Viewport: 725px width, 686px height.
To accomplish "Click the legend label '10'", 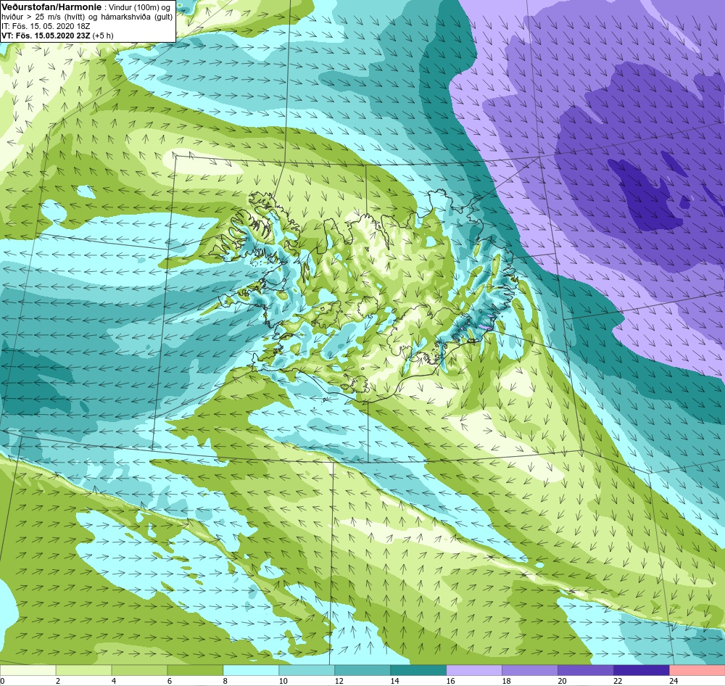I will [283, 681].
